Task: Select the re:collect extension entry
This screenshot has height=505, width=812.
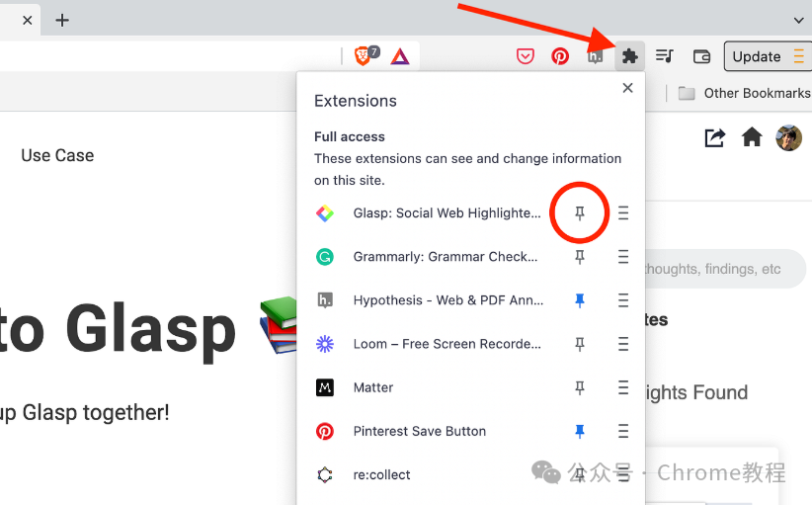Action: (x=381, y=474)
